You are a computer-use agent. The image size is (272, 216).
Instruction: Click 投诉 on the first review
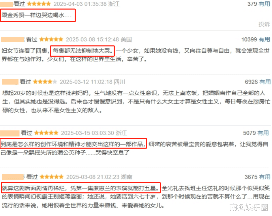[264, 24]
